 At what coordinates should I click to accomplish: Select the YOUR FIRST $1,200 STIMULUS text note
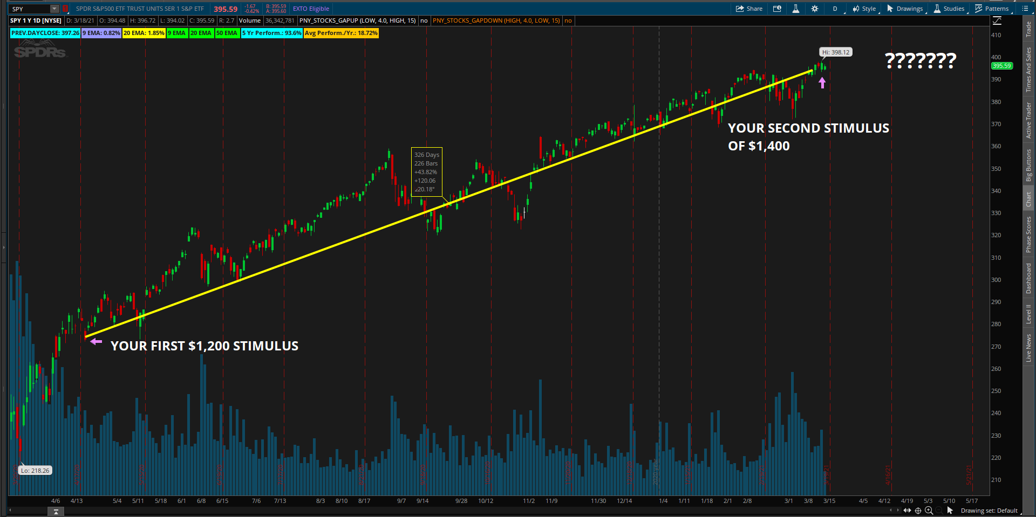pyautogui.click(x=205, y=346)
